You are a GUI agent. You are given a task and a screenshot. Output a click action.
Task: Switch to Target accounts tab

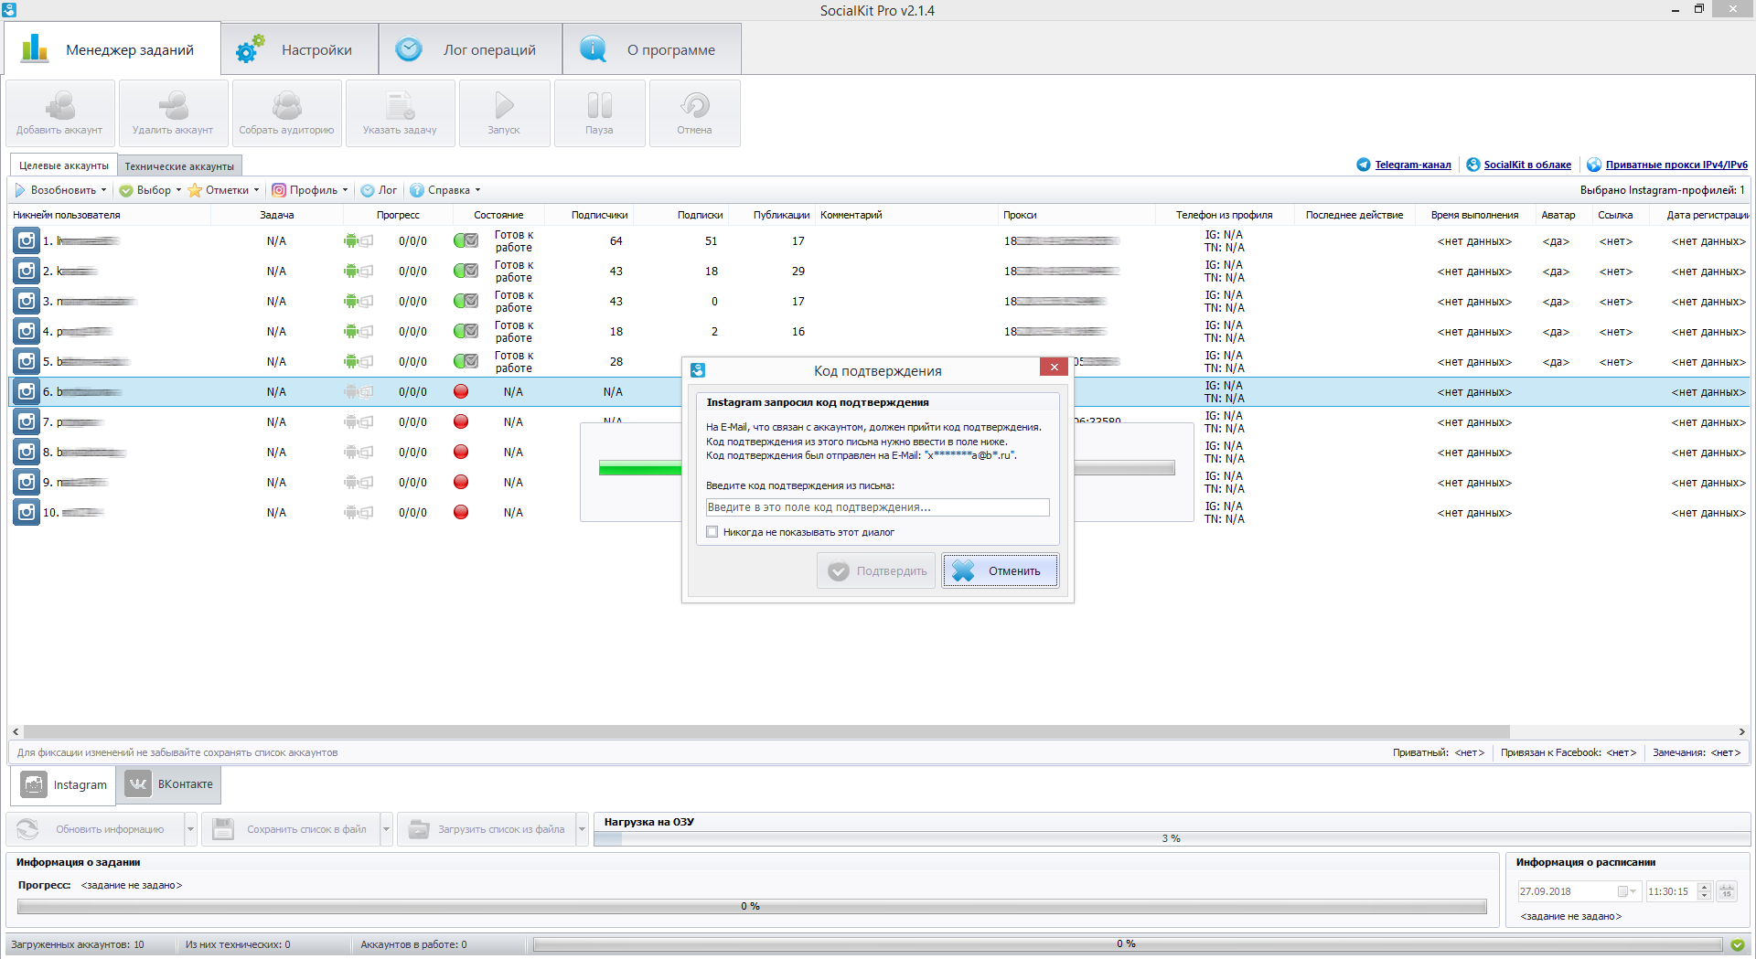63,165
